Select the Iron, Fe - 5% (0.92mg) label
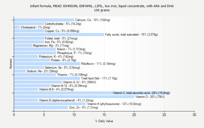This screenshot has height=128, width=204. pyautogui.click(x=59, y=42)
